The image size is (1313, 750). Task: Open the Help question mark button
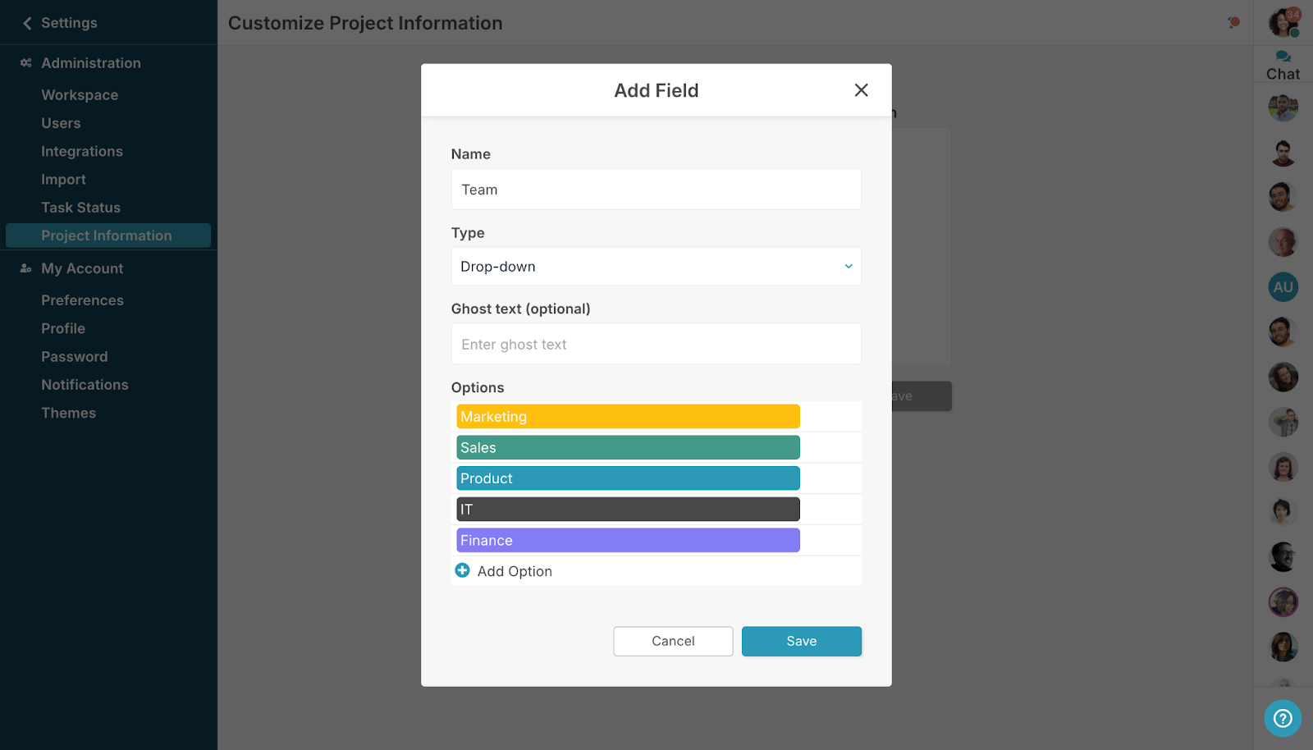pos(1283,719)
